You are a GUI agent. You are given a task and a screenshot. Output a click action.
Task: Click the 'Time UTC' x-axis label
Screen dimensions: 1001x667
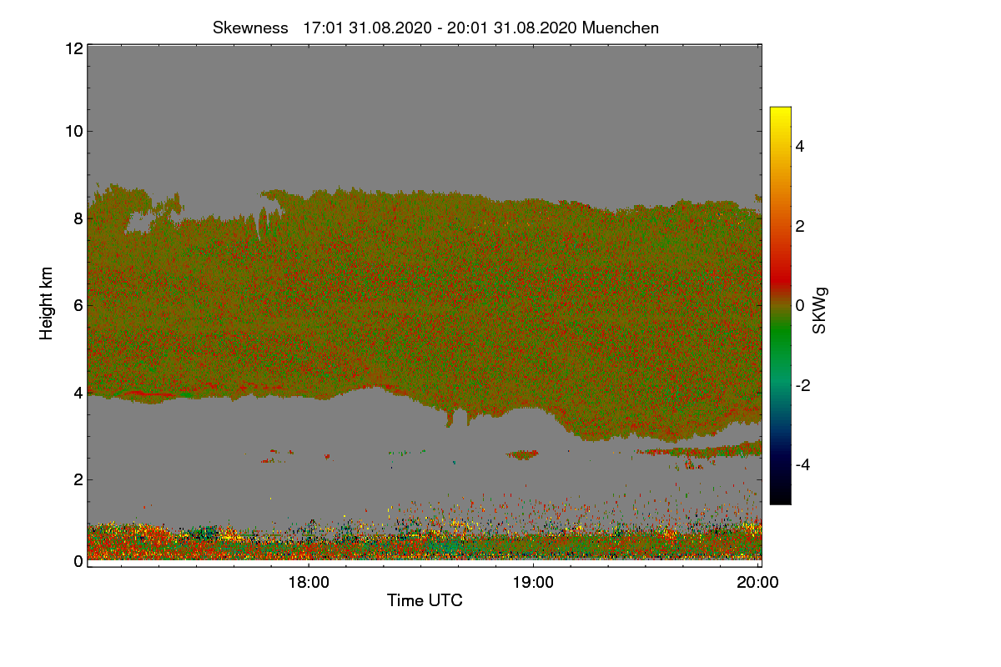425,600
